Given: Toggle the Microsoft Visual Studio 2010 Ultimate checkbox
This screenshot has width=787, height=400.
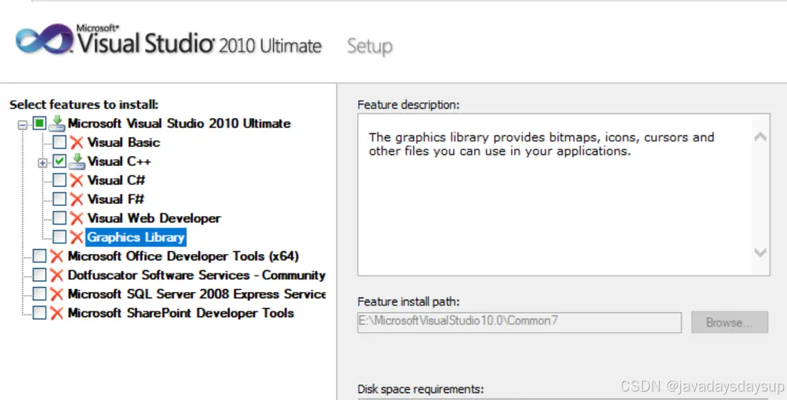Looking at the screenshot, I should pyautogui.click(x=39, y=123).
